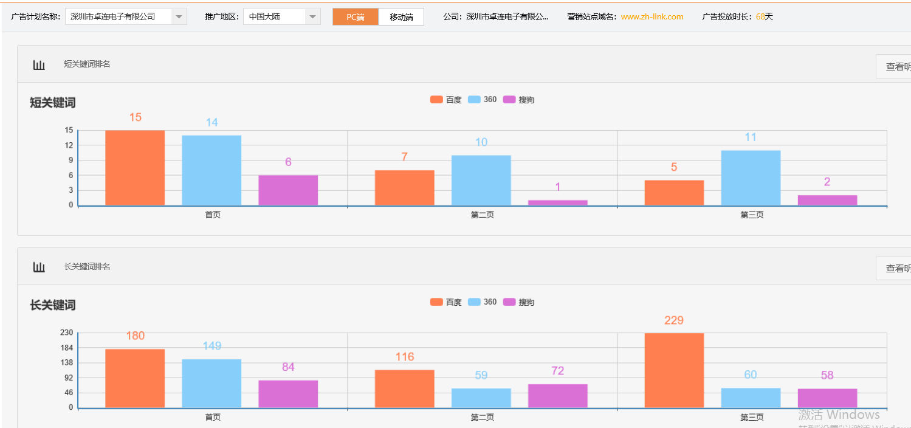This screenshot has height=428, width=911.
Task: Open the 广告计划名称 dropdown arrow
Action: pyautogui.click(x=179, y=17)
